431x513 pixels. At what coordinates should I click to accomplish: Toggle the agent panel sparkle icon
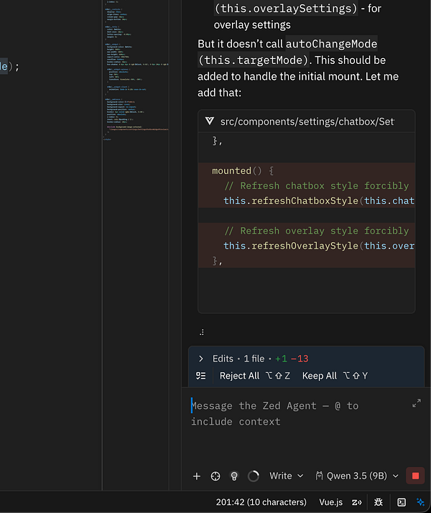coord(420,502)
